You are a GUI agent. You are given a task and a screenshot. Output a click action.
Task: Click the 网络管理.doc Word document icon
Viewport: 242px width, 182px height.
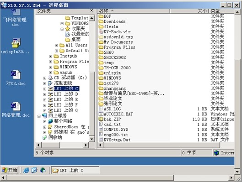16,106
